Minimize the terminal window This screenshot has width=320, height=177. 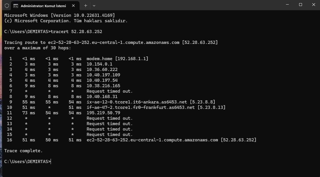pos(287,5)
